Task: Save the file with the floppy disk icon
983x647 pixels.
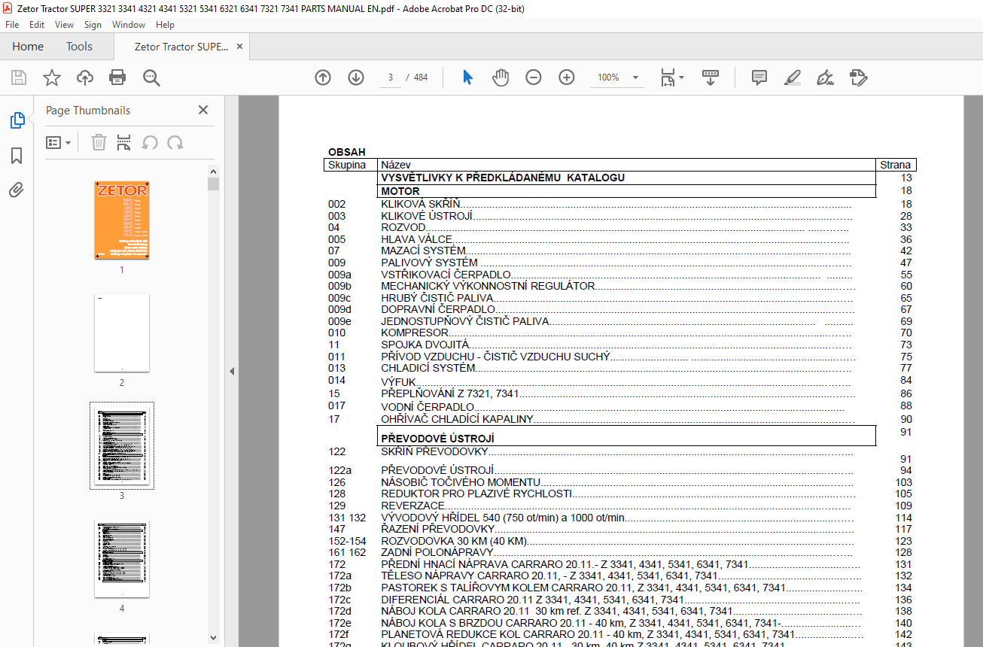Action: [19, 77]
